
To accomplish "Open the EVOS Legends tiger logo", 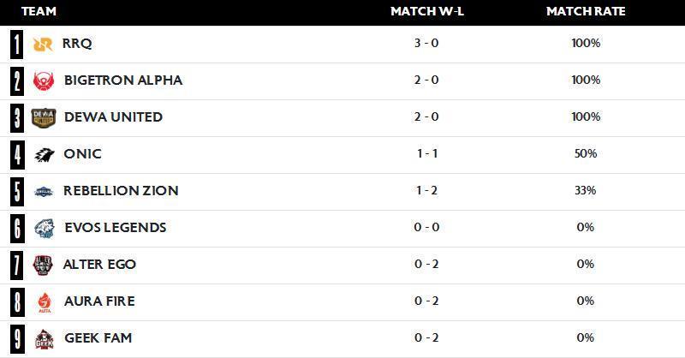I will pos(45,229).
